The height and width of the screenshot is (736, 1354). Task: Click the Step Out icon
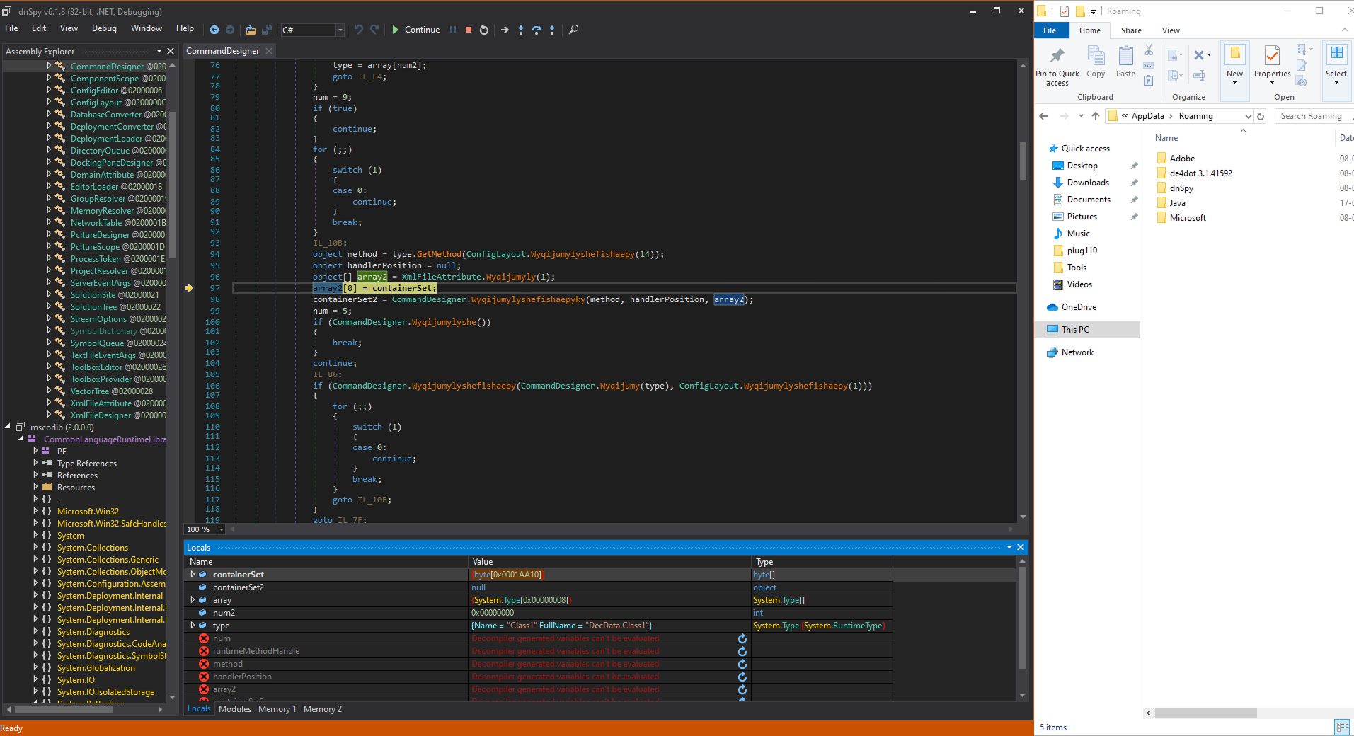[x=552, y=30]
